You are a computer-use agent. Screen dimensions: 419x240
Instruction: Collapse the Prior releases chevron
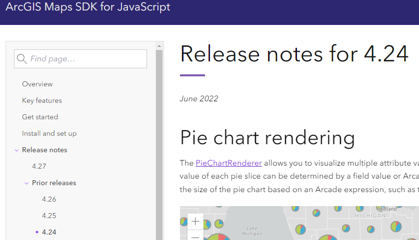click(x=26, y=183)
